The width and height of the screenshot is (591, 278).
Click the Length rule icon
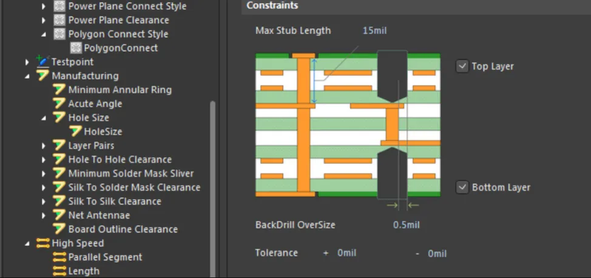[x=59, y=271]
